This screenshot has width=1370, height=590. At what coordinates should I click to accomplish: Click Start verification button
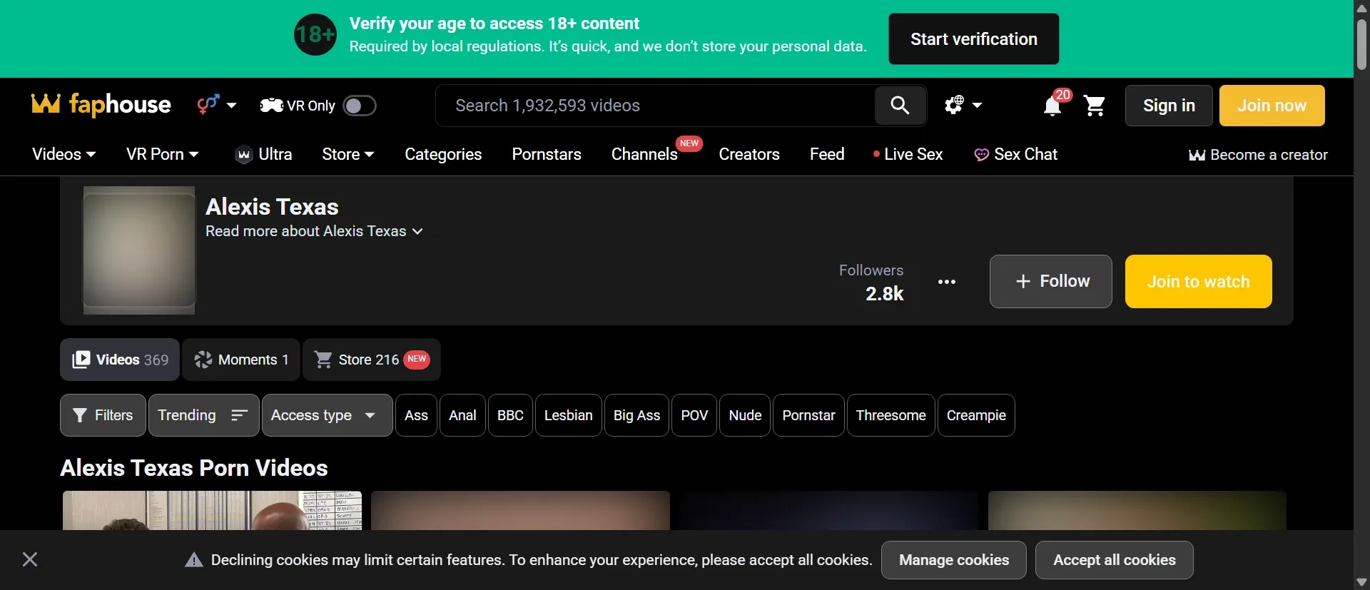pyautogui.click(x=974, y=39)
